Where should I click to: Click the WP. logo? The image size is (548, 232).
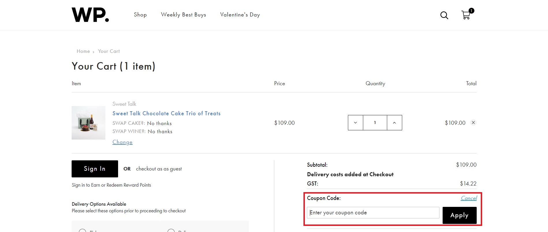[x=90, y=15]
